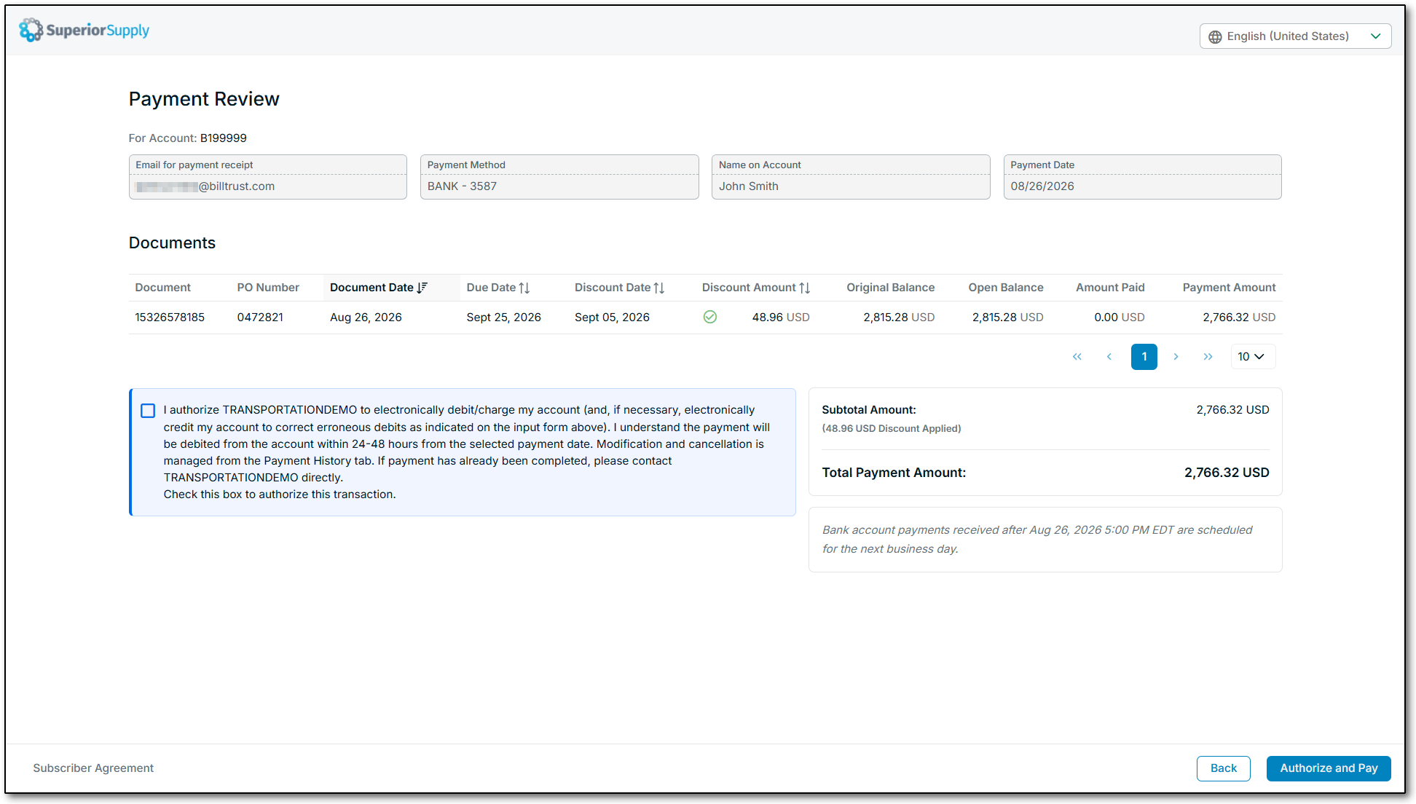Go to last page of documents
Viewport: 1416px width, 804px height.
point(1208,357)
